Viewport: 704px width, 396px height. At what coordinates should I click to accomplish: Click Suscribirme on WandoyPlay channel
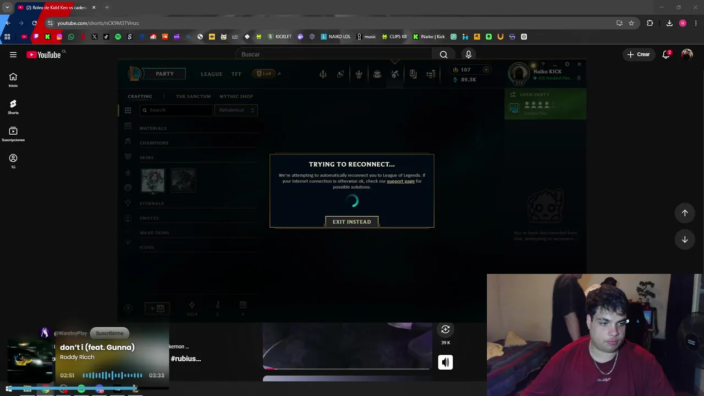click(109, 333)
